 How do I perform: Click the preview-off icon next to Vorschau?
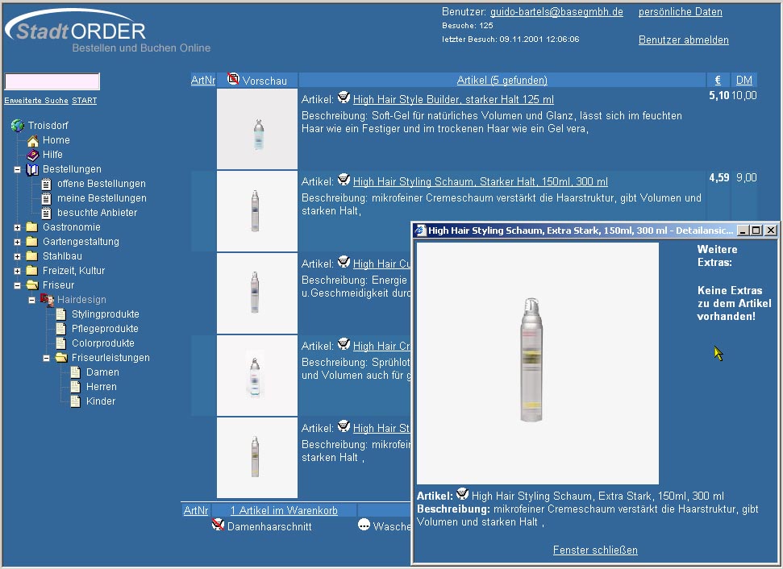234,79
